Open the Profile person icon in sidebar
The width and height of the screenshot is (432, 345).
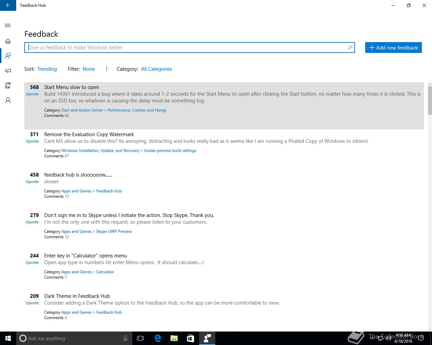[8, 100]
